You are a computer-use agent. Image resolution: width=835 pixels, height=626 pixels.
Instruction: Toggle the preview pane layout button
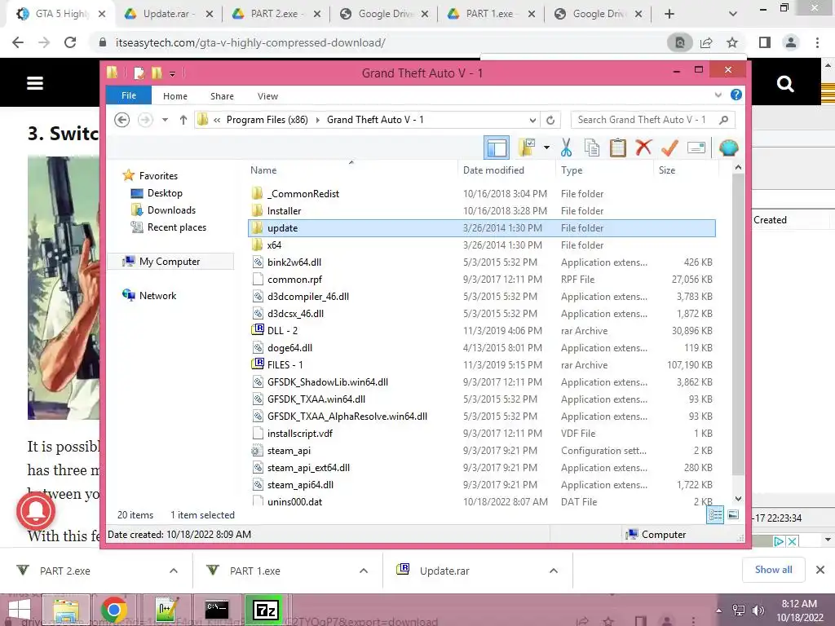click(x=497, y=148)
